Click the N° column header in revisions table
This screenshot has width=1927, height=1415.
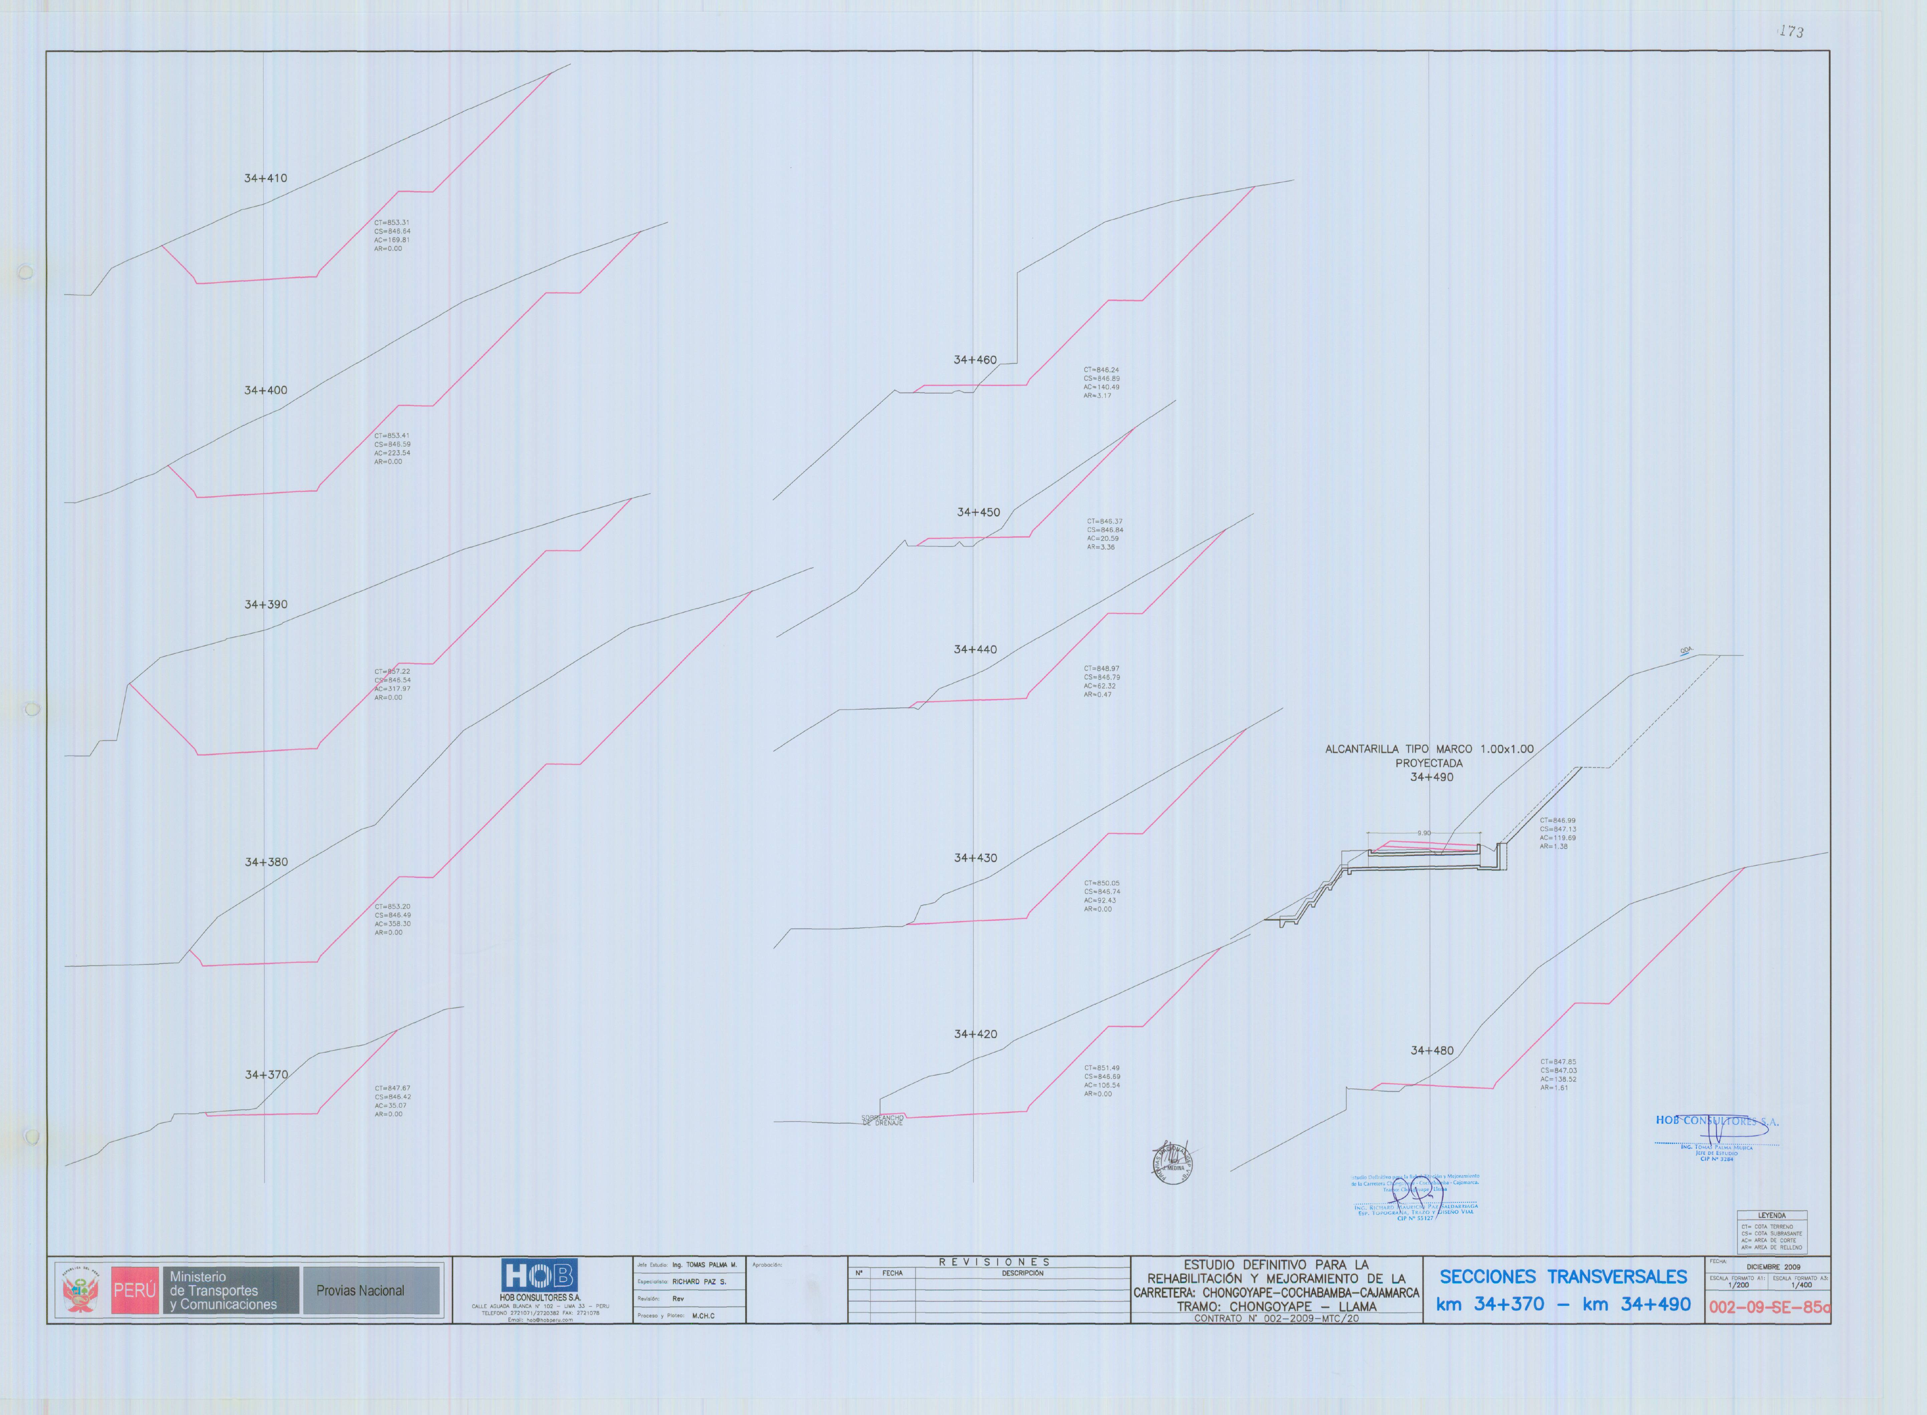coord(859,1274)
